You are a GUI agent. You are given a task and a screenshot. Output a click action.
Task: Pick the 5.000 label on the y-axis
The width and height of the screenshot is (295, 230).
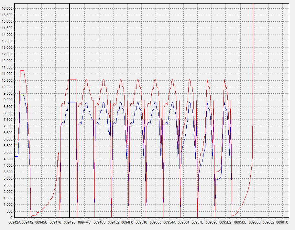[8, 152]
